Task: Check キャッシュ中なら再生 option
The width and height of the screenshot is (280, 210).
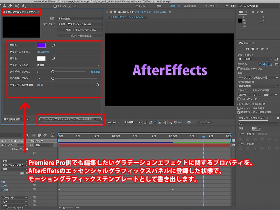Action: [x=239, y=108]
